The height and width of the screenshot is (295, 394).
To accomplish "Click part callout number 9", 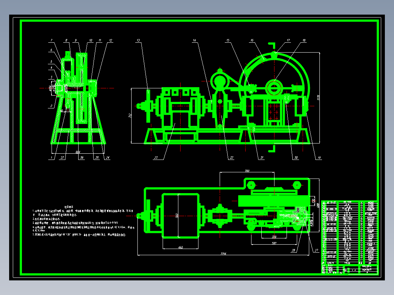I will pyautogui.click(x=76, y=40).
